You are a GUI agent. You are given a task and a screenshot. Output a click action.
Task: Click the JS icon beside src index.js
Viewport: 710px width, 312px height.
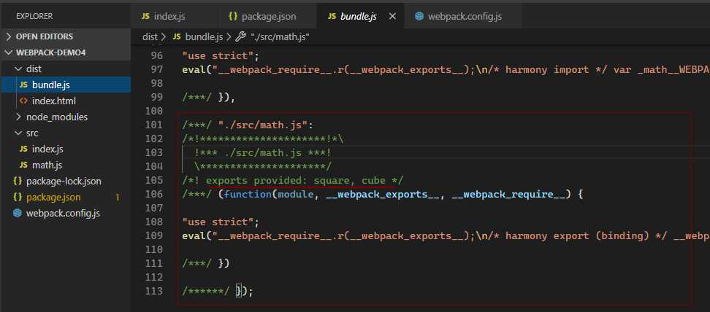(23, 149)
